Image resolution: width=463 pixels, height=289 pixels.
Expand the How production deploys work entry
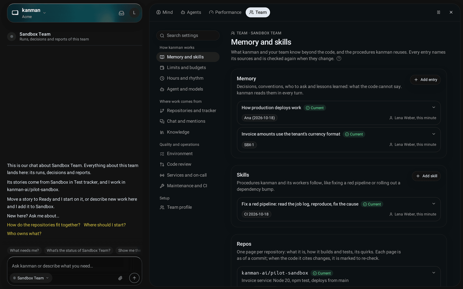tap(434, 108)
